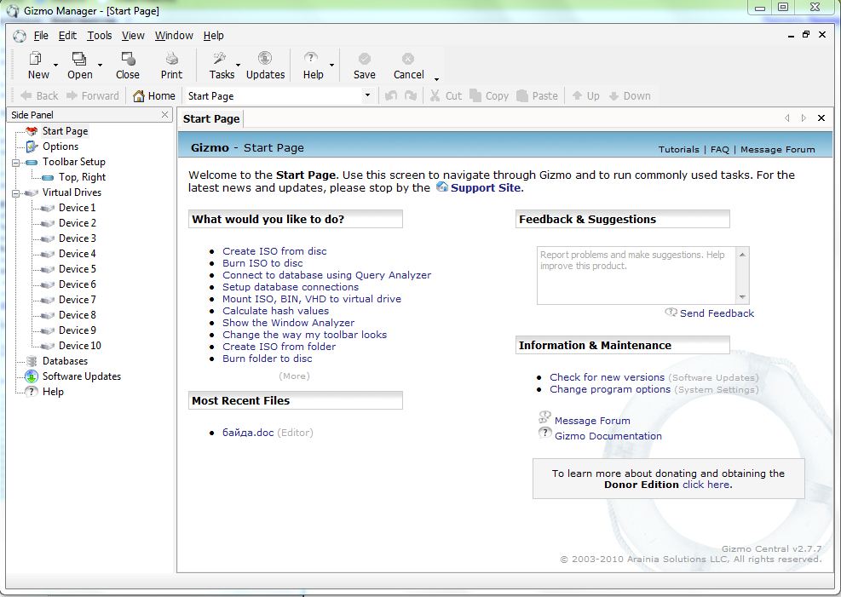841x597 pixels.
Task: Click the Cancel toolbar icon
Action: click(x=408, y=59)
